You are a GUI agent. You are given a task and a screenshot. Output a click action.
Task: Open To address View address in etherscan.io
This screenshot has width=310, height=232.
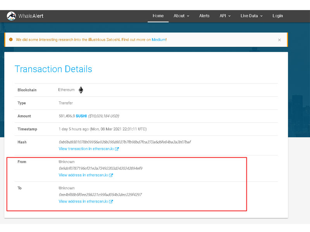pyautogui.click(x=83, y=201)
